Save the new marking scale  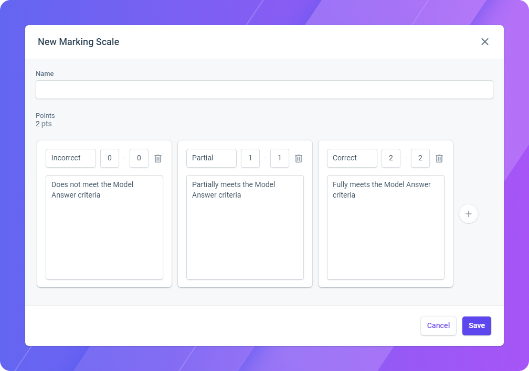point(477,326)
